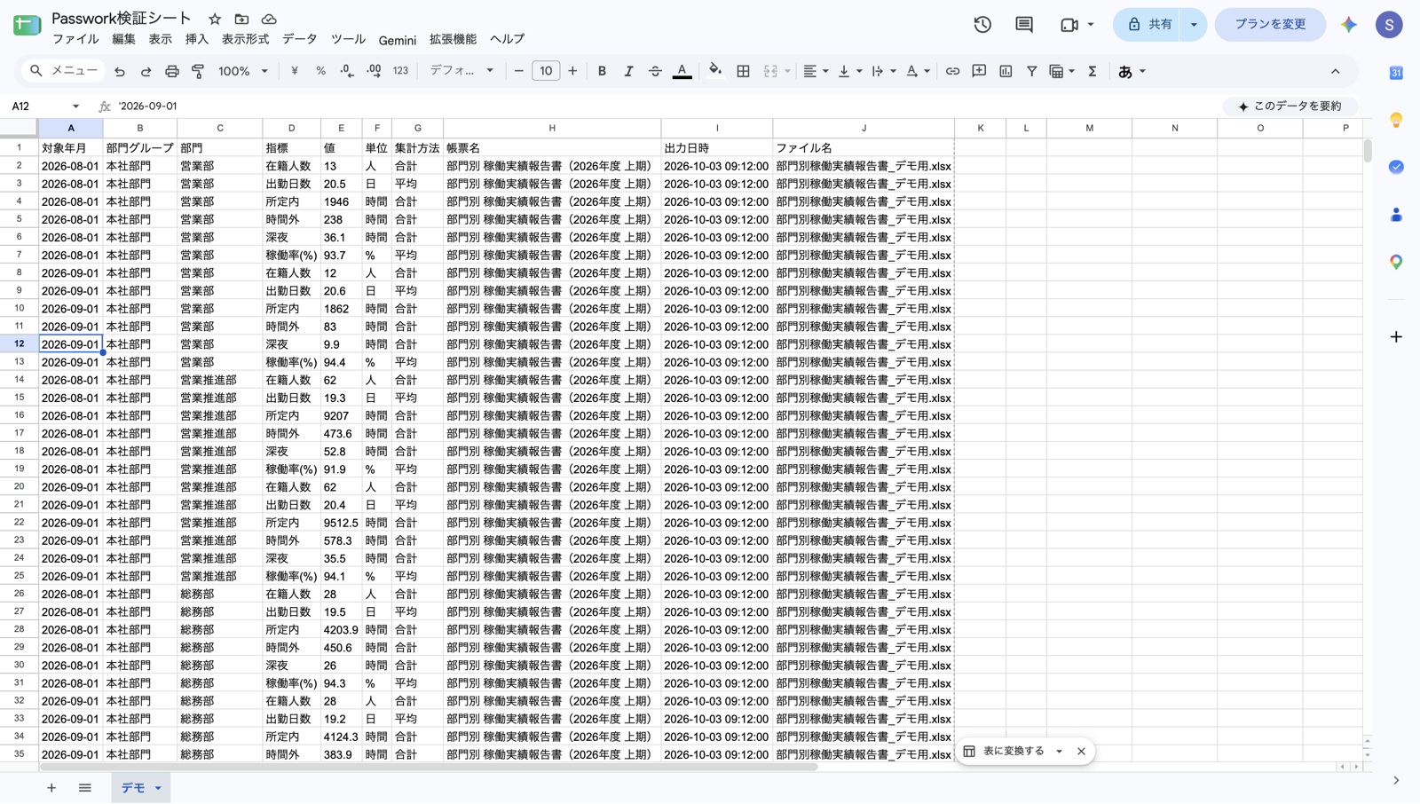Open the データ menu

299,39
